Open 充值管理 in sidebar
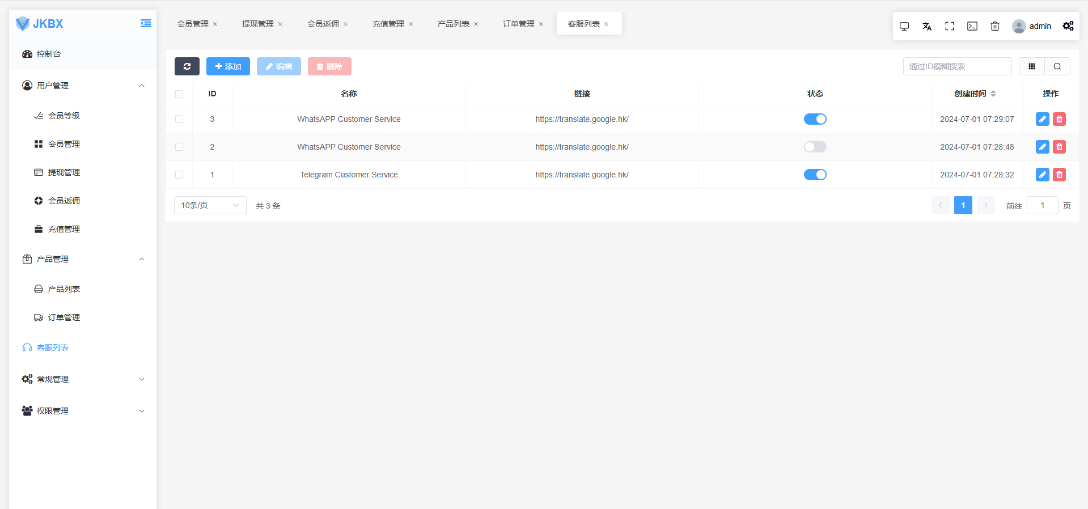Image resolution: width=1088 pixels, height=509 pixels. [83, 229]
